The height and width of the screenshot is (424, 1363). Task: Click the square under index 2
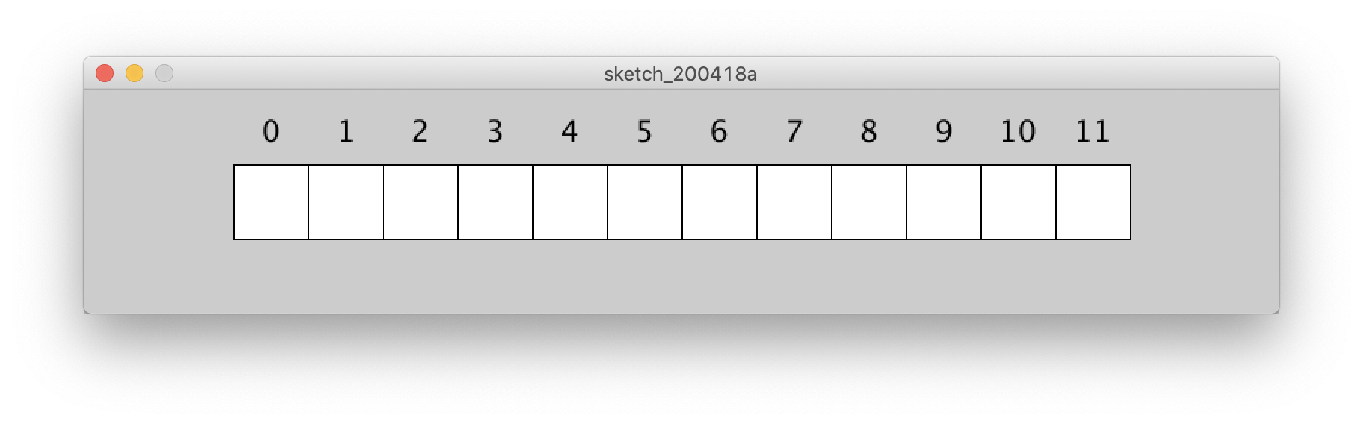click(421, 202)
